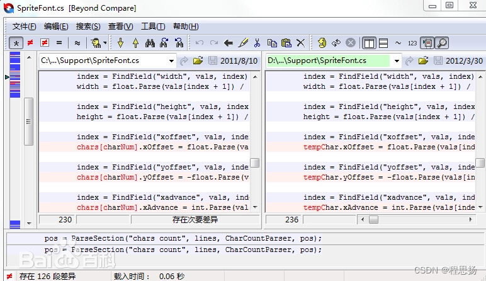Click the thumbnail overview scroll-up arrow

[x=29, y=57]
